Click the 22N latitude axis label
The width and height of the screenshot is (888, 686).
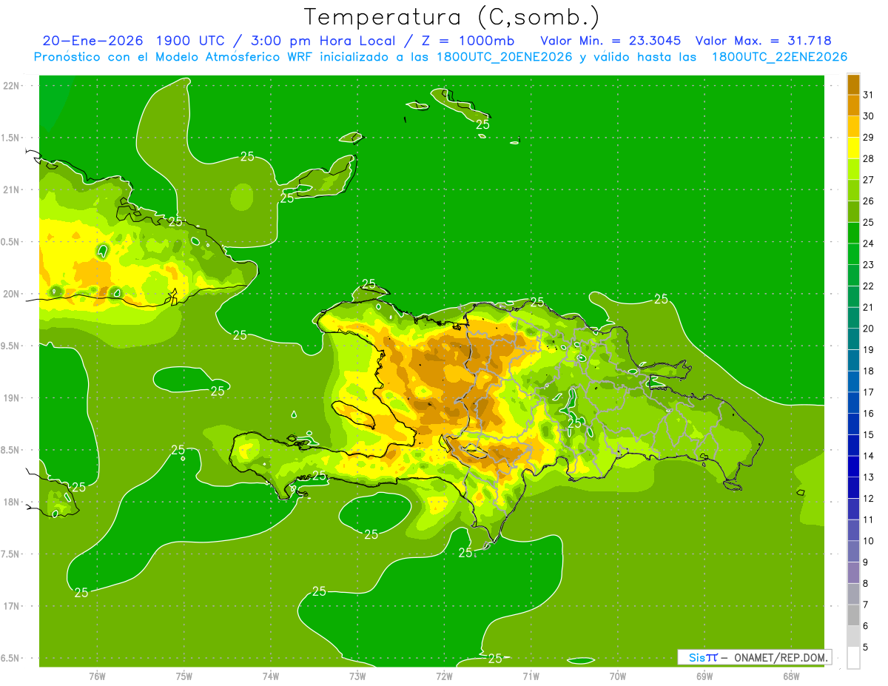pos(12,85)
